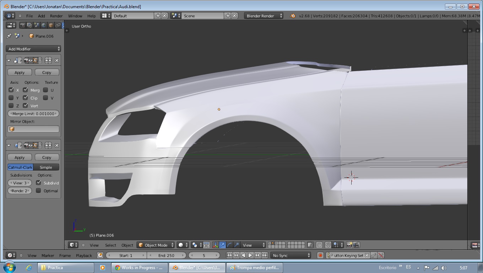Viewport: 483px width, 273px height.
Task: Click Apply on the Mirror modifier
Action: [x=20, y=72]
